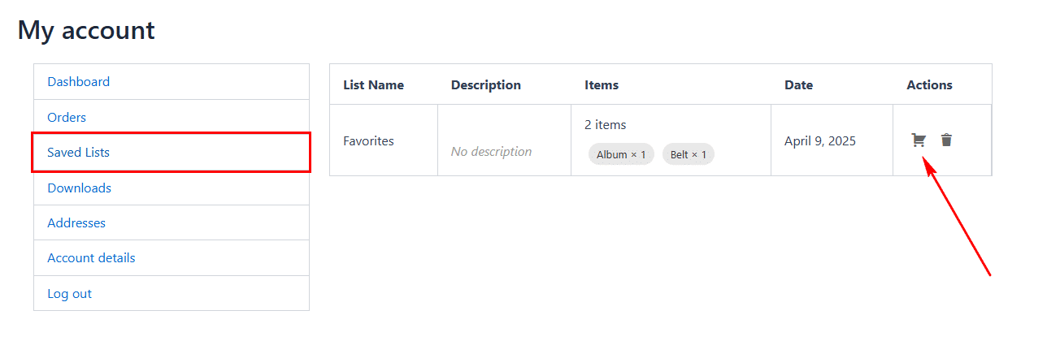Go to Orders in account menu
This screenshot has width=1047, height=341.
point(67,118)
